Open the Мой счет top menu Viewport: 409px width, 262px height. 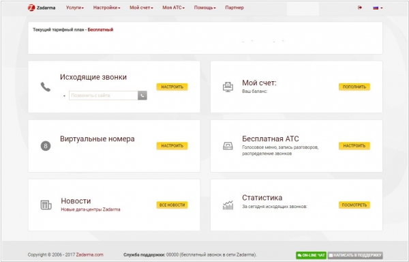[x=141, y=8]
